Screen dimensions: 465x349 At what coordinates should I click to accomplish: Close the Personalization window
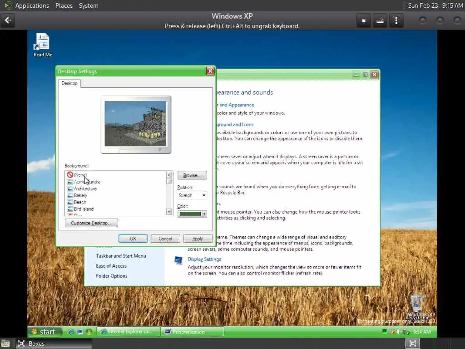click(374, 75)
